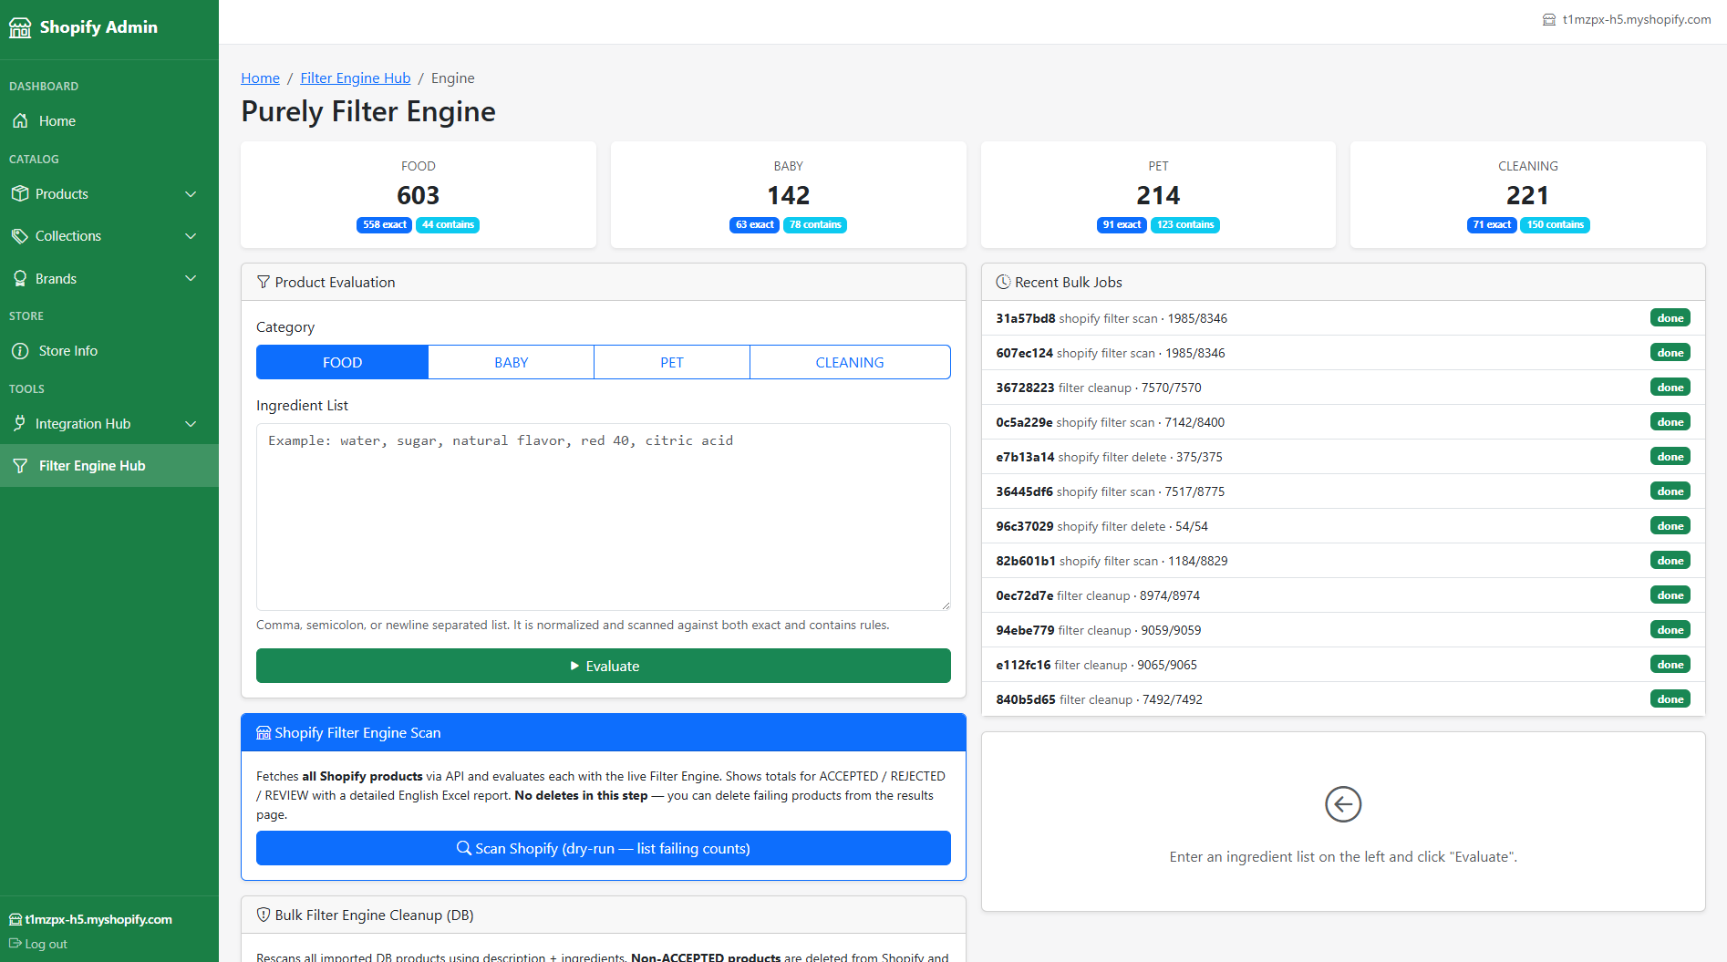Viewport: 1727px width, 962px height.
Task: Click Scan Shopify dry-run button
Action: (604, 848)
